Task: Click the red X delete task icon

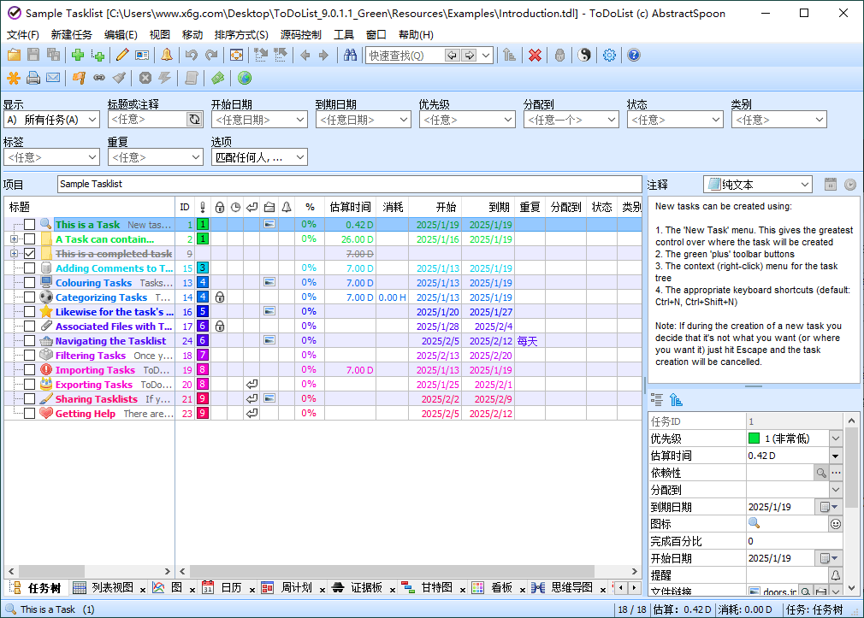Action: tap(535, 55)
